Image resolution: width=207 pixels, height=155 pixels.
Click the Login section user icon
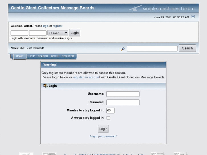pyautogui.click(x=45, y=86)
